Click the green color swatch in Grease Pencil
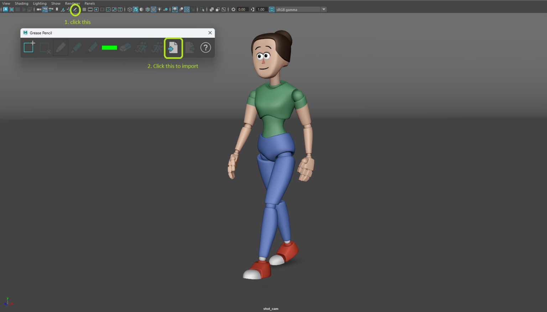Viewport: 547px width, 312px height. tap(109, 47)
